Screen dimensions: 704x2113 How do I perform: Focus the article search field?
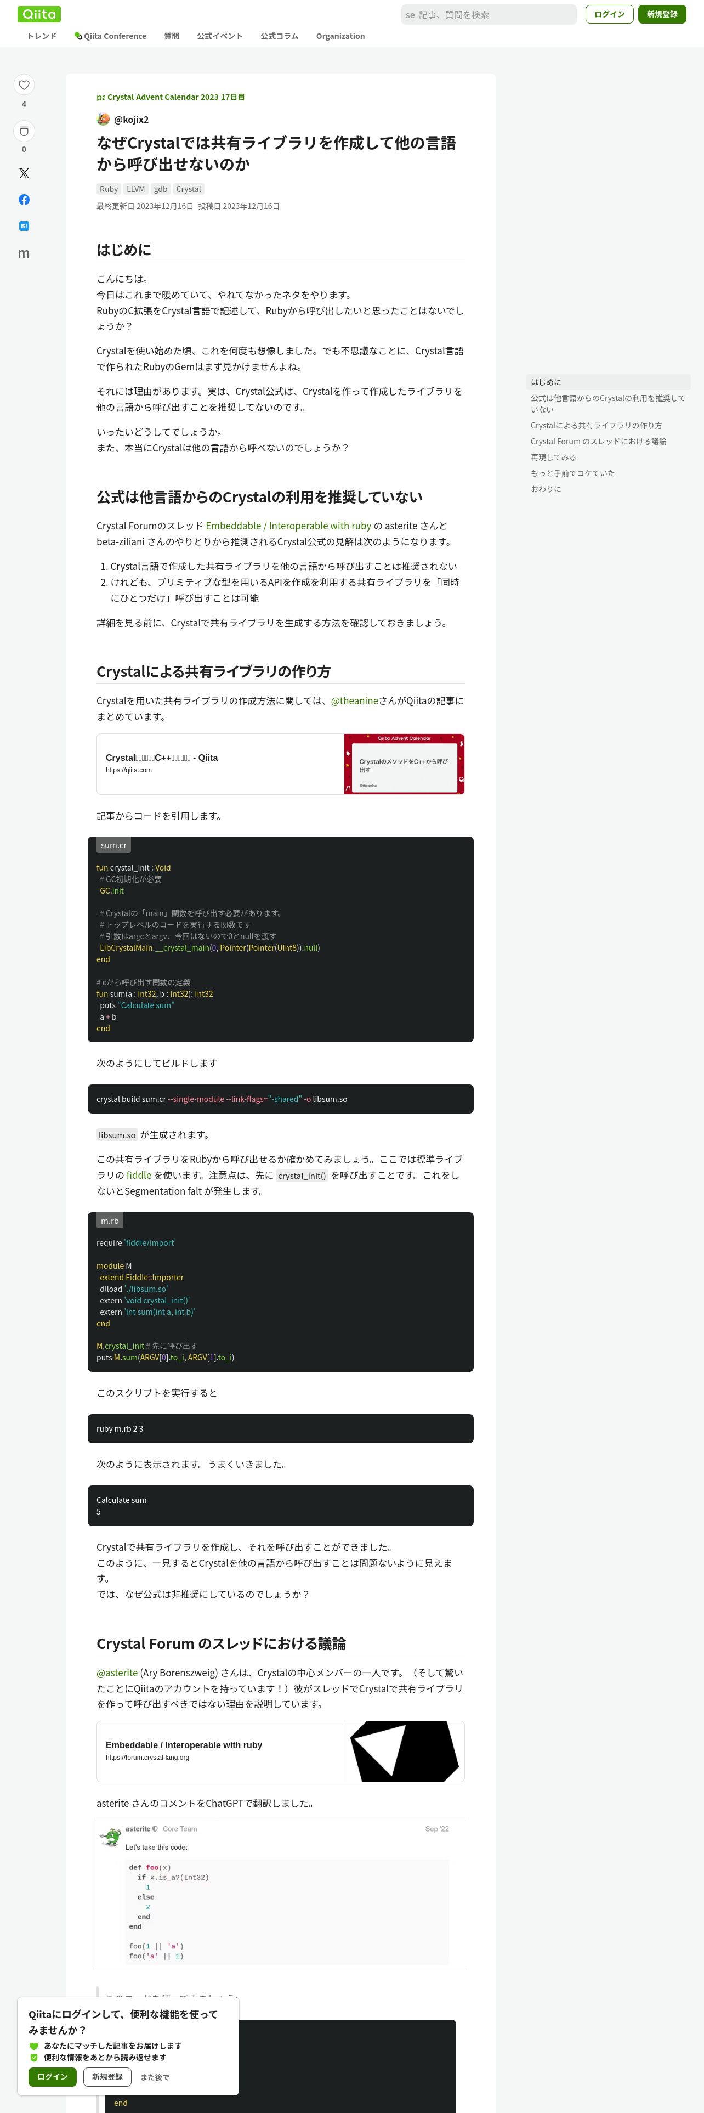point(489,15)
